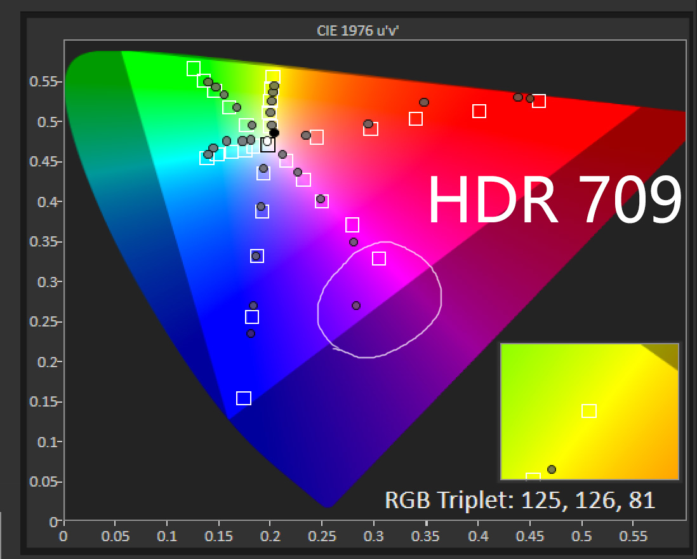Select the red target square at u' 0.4
The image size is (697, 559).
click(x=479, y=111)
